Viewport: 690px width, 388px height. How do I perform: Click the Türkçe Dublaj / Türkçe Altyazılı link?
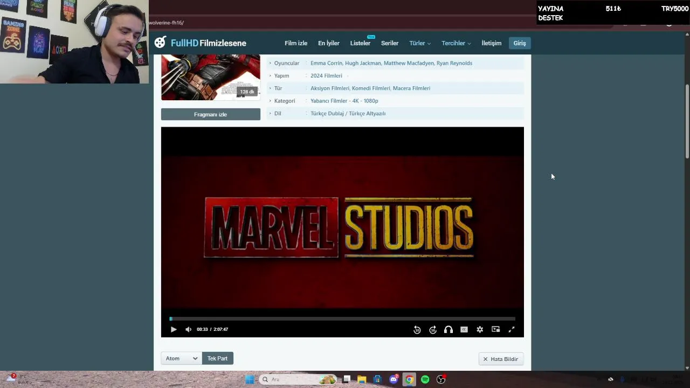pyautogui.click(x=348, y=113)
